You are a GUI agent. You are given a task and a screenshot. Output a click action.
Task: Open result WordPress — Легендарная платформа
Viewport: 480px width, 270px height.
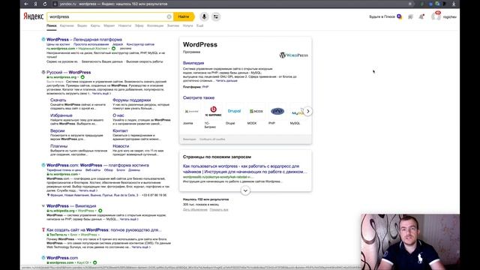coord(84,40)
